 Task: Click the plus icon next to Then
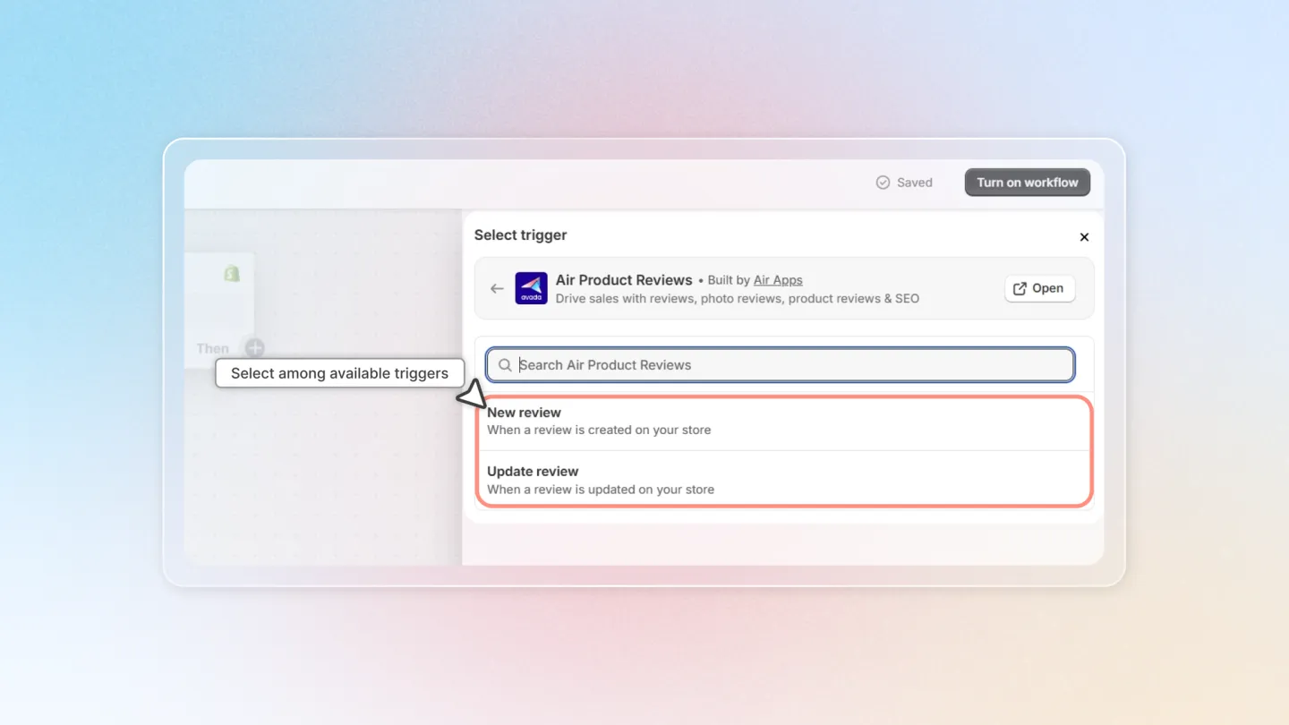[255, 348]
